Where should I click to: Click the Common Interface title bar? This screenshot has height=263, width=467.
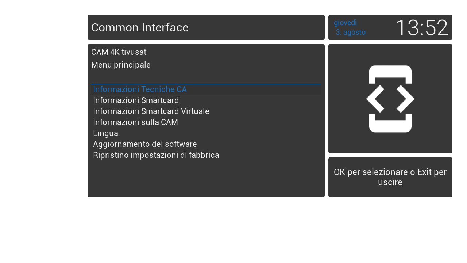point(206,27)
